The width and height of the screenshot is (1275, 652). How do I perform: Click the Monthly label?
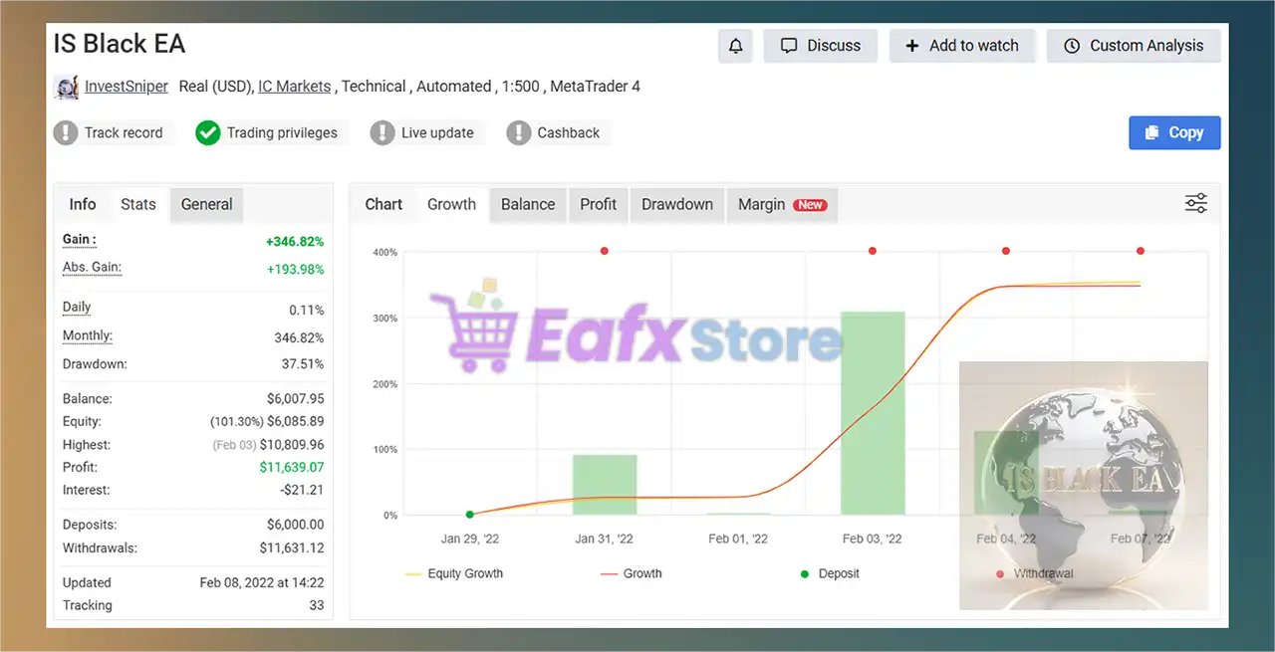click(88, 336)
